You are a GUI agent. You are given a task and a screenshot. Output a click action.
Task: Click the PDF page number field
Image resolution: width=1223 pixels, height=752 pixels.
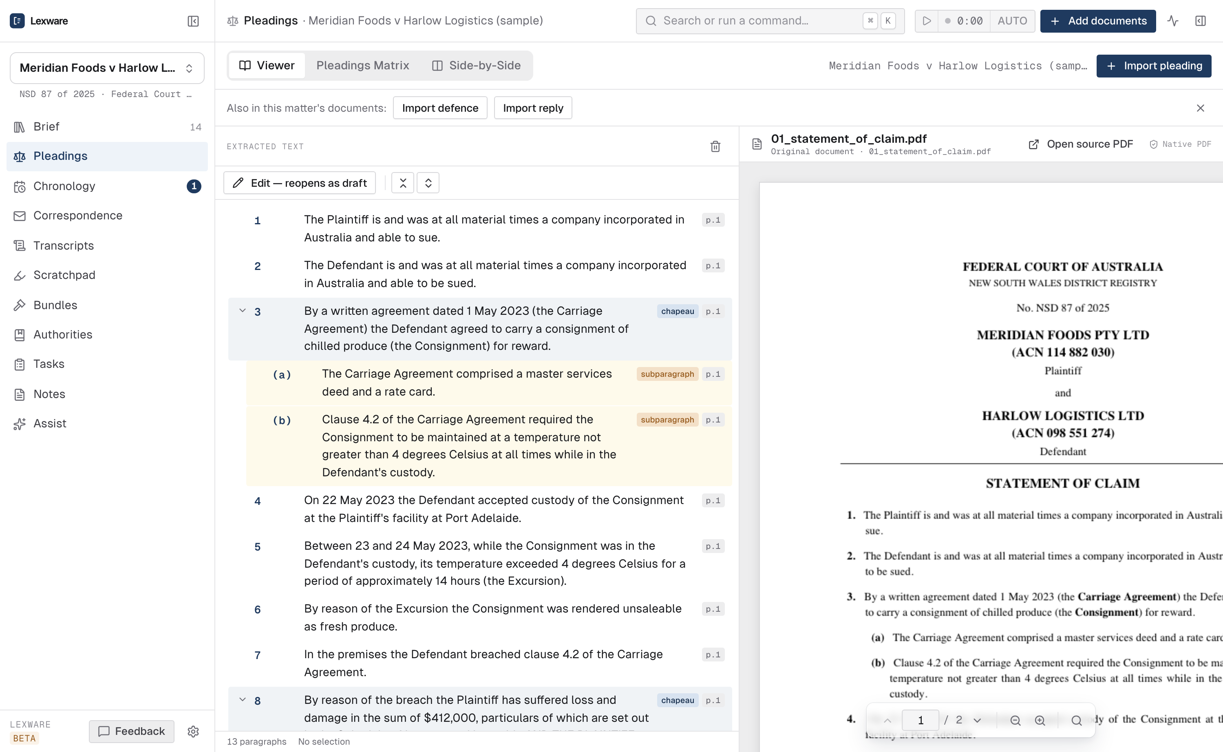point(920,720)
